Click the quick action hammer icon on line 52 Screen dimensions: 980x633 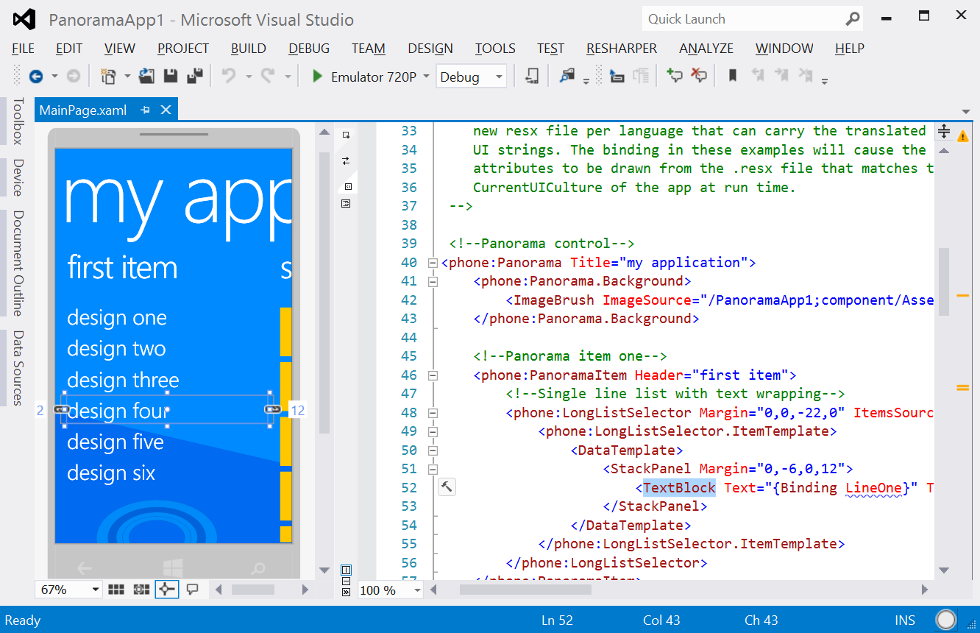447,487
